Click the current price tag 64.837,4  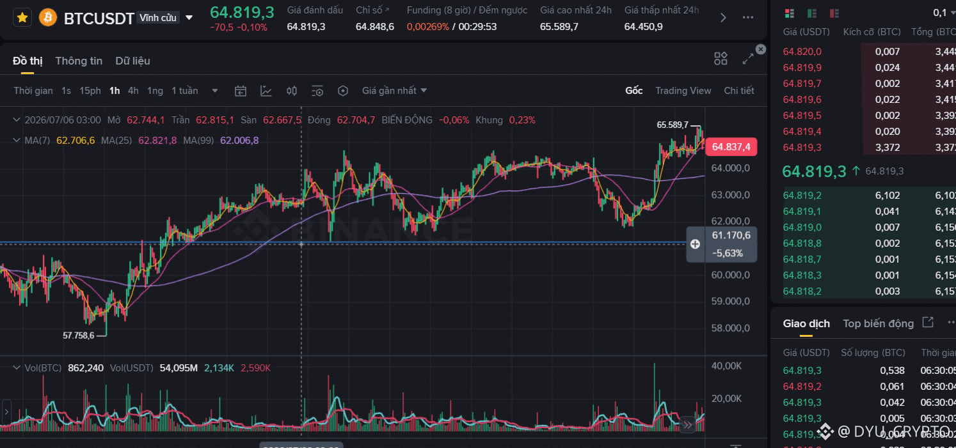point(731,147)
